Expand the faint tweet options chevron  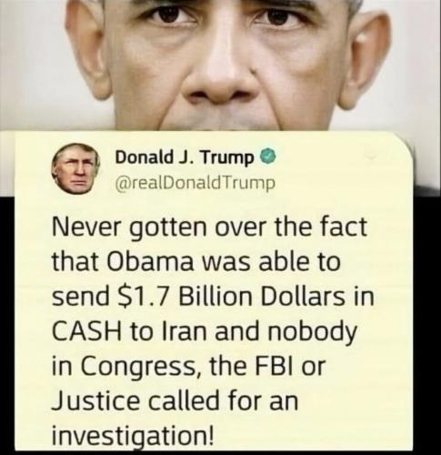pos(371,157)
